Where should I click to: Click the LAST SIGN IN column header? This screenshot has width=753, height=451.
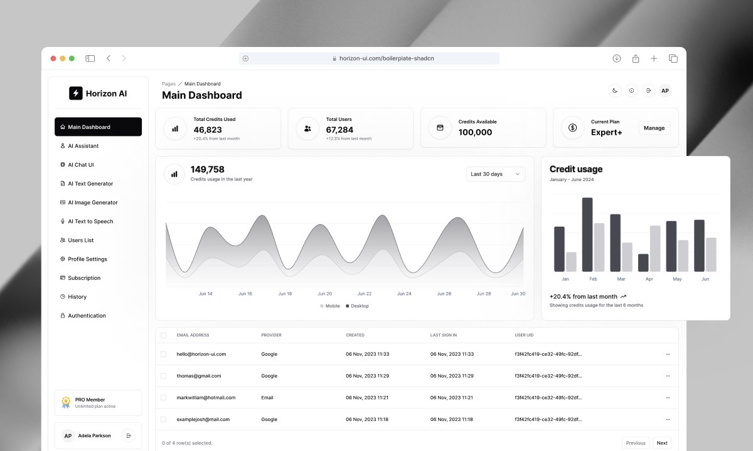pos(444,335)
